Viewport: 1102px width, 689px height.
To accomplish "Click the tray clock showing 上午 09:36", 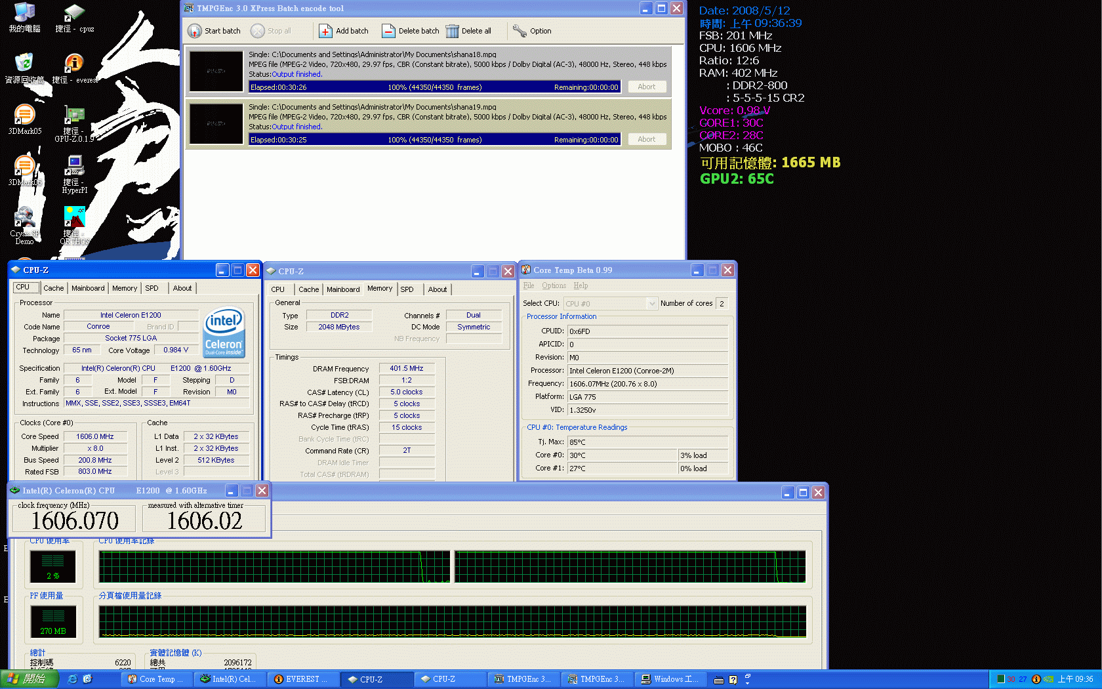I will [1075, 679].
